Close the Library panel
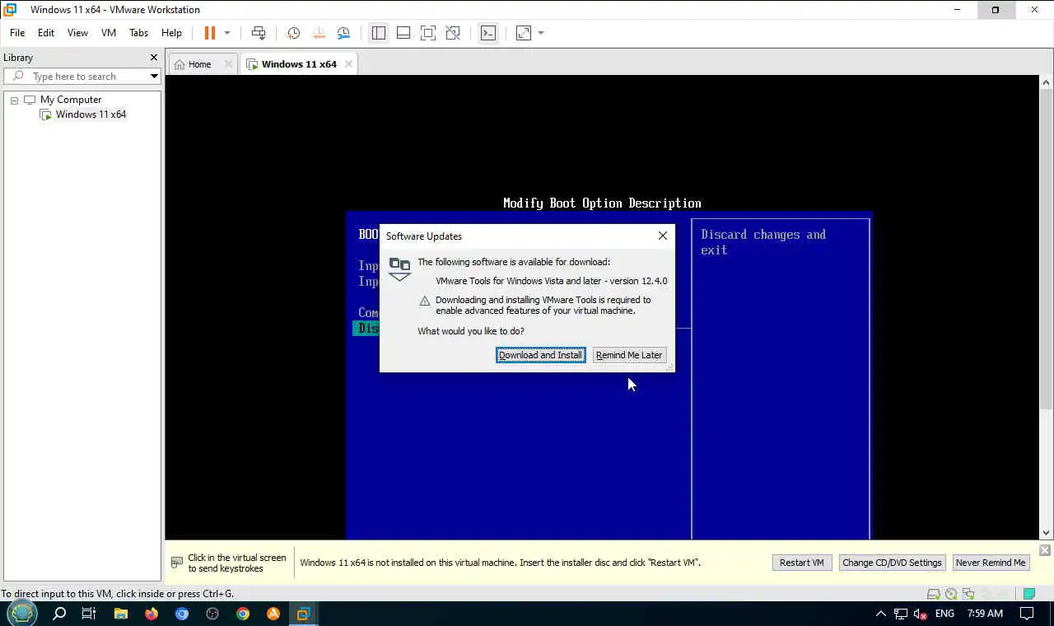 point(153,58)
